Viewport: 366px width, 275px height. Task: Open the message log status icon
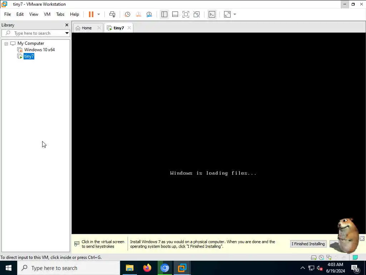point(355,257)
